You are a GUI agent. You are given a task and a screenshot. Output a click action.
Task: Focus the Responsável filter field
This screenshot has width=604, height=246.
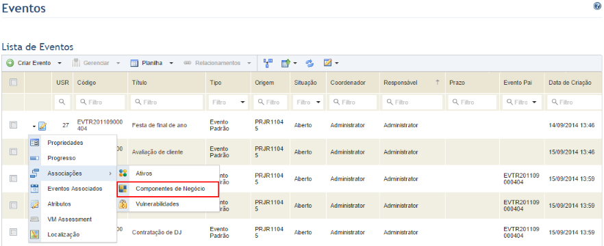[x=412, y=102]
